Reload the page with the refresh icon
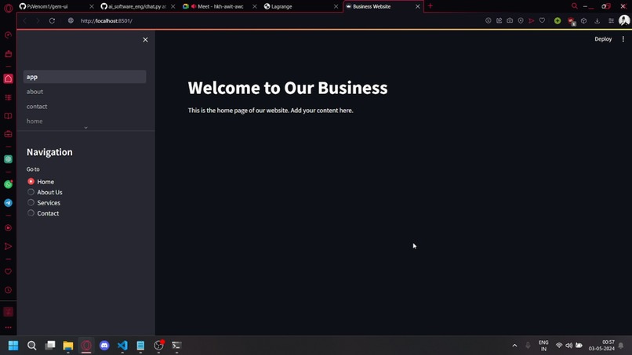 point(52,20)
